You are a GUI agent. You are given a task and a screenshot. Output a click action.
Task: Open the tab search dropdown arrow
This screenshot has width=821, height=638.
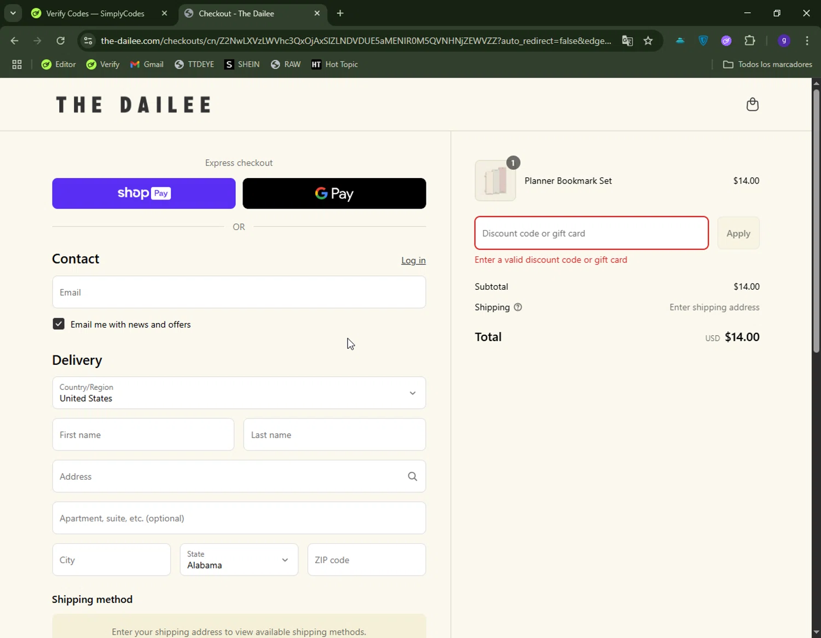13,13
